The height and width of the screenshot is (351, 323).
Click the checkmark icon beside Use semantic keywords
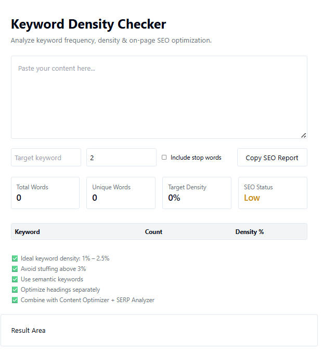(x=15, y=279)
